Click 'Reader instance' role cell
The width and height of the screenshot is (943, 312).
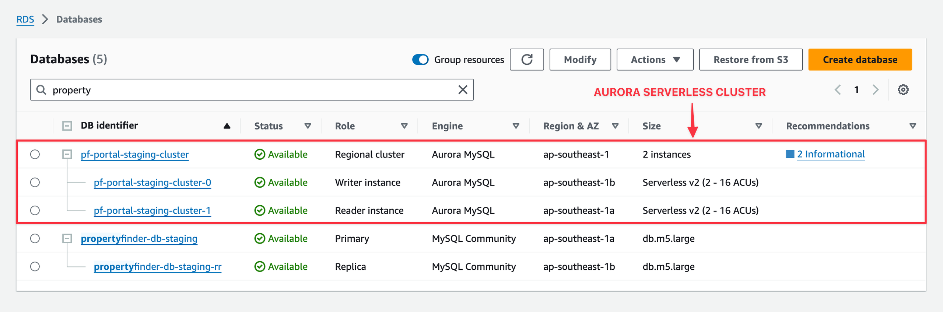click(369, 210)
